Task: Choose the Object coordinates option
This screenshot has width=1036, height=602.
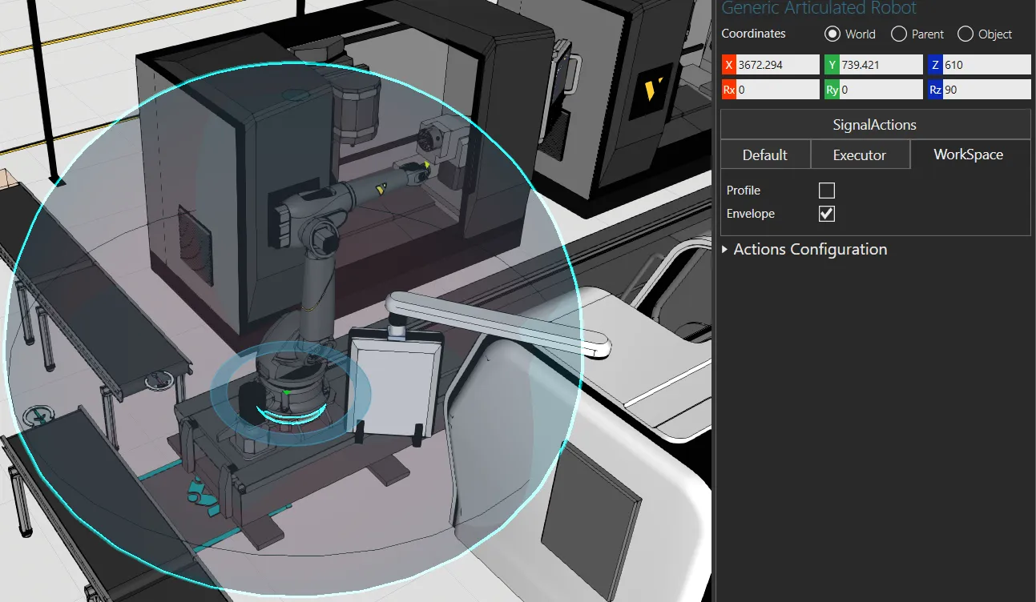Action: 965,34
